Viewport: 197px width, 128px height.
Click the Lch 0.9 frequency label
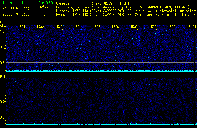pyautogui.click(x=3, y=47)
